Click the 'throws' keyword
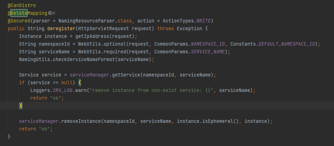Viewport: 334px width, 146px height. 166,29
